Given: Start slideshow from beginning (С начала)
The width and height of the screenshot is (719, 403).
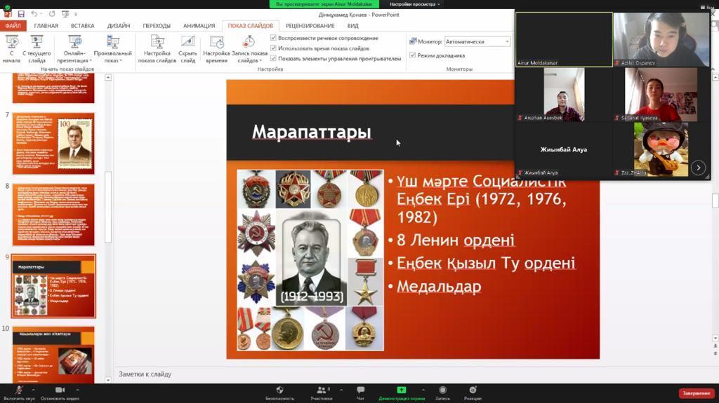Looking at the screenshot, I should coord(11,48).
